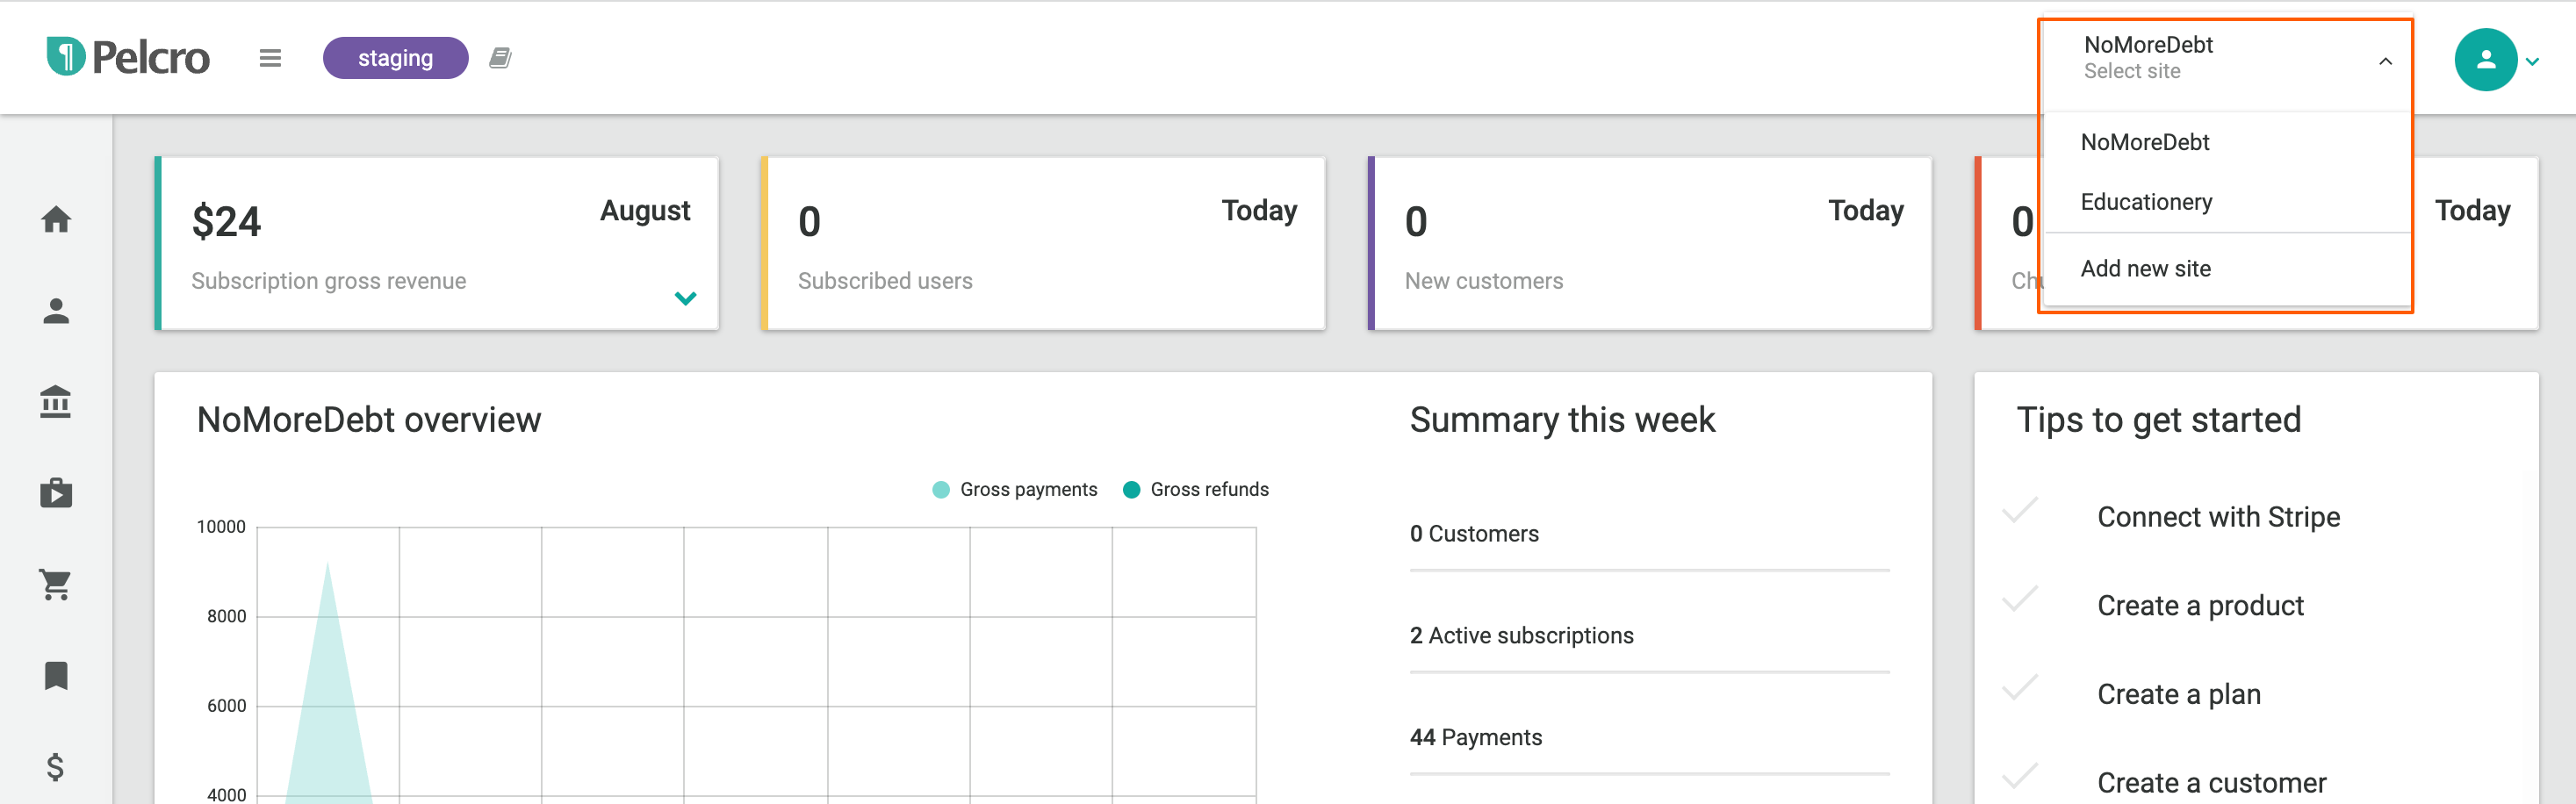The width and height of the screenshot is (2576, 804).
Task: Open Create a product tip
Action: point(2200,606)
